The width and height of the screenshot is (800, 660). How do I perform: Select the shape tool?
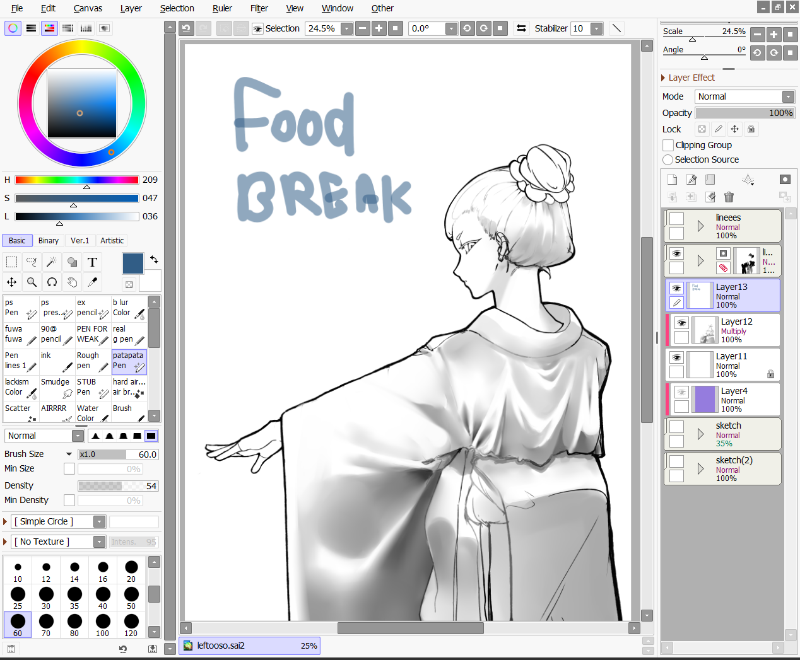[72, 262]
